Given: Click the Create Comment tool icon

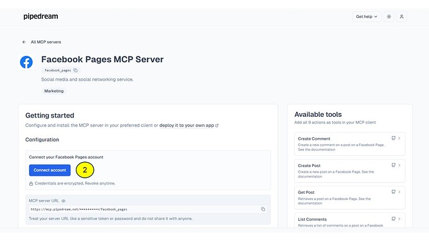Looking at the screenshot, I should coord(394,139).
